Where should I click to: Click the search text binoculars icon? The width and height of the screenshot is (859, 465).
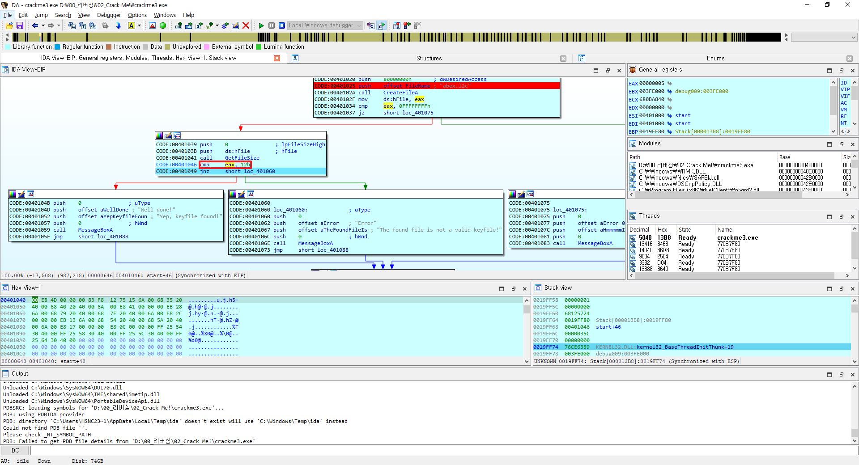pos(82,25)
